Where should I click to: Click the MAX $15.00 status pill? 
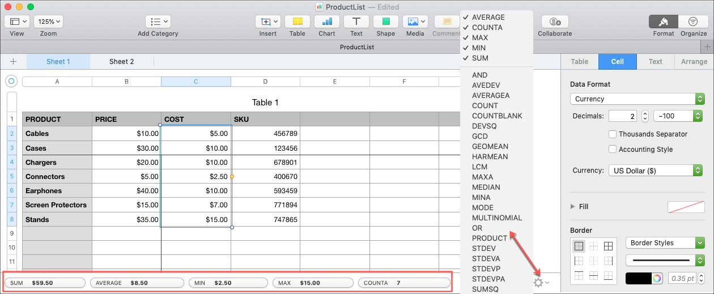(313, 282)
